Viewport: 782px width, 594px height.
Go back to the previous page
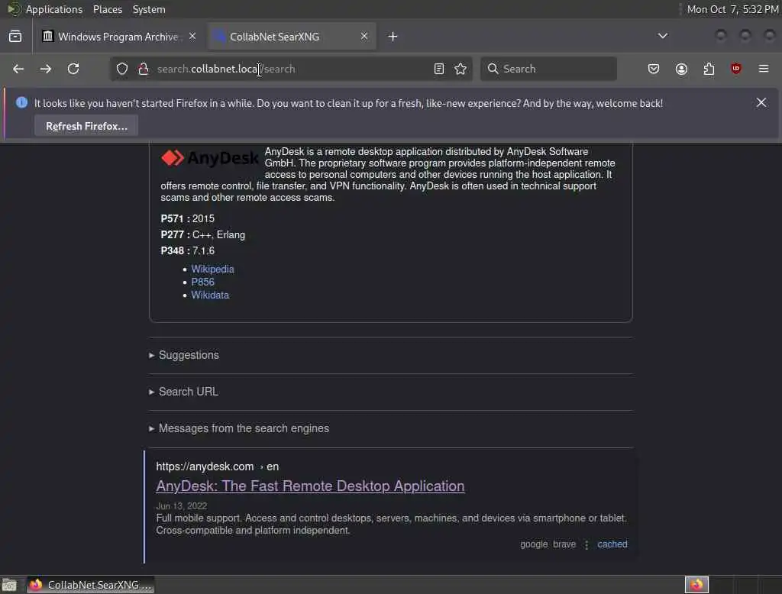(x=18, y=69)
